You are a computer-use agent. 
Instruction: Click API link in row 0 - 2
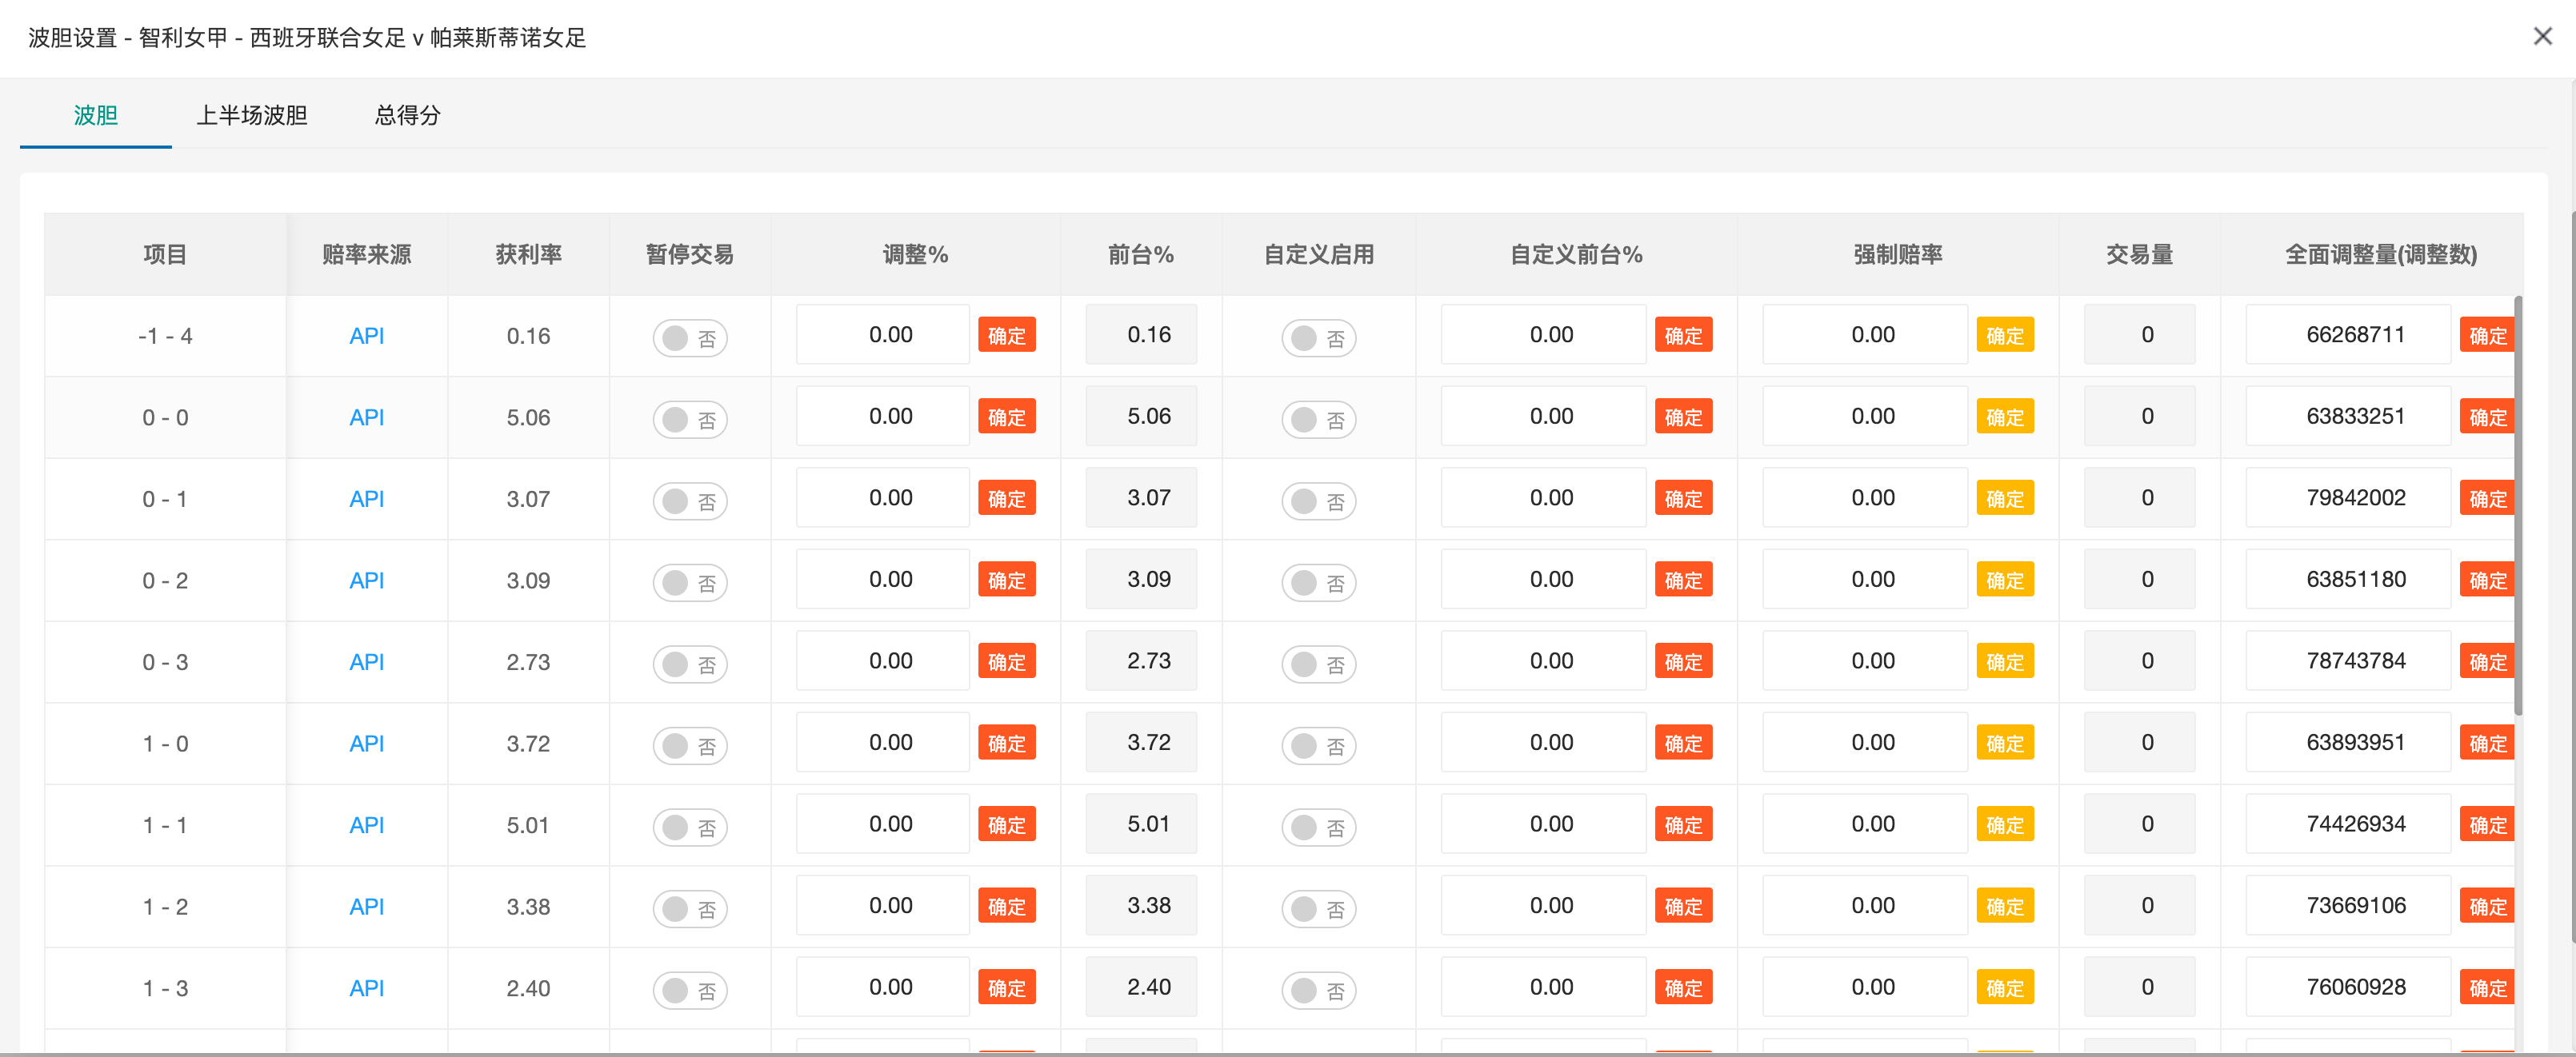[366, 580]
